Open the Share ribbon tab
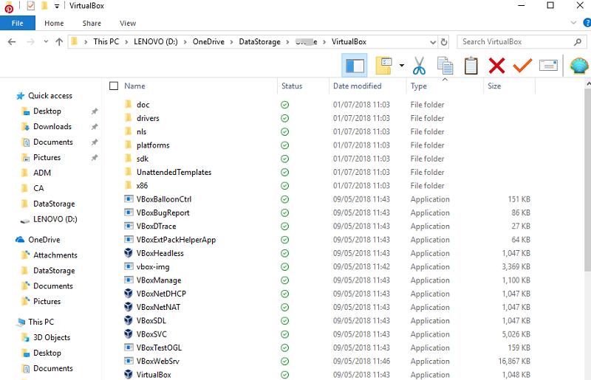591x380 pixels. pos(92,23)
